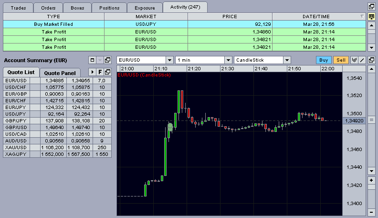Sort by the MARKET column header

146,16
